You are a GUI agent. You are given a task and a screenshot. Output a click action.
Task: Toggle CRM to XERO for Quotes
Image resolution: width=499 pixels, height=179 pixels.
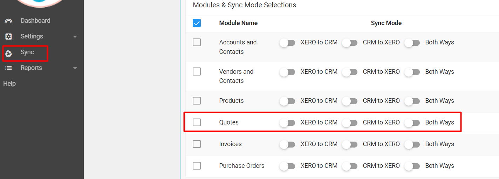coord(350,123)
